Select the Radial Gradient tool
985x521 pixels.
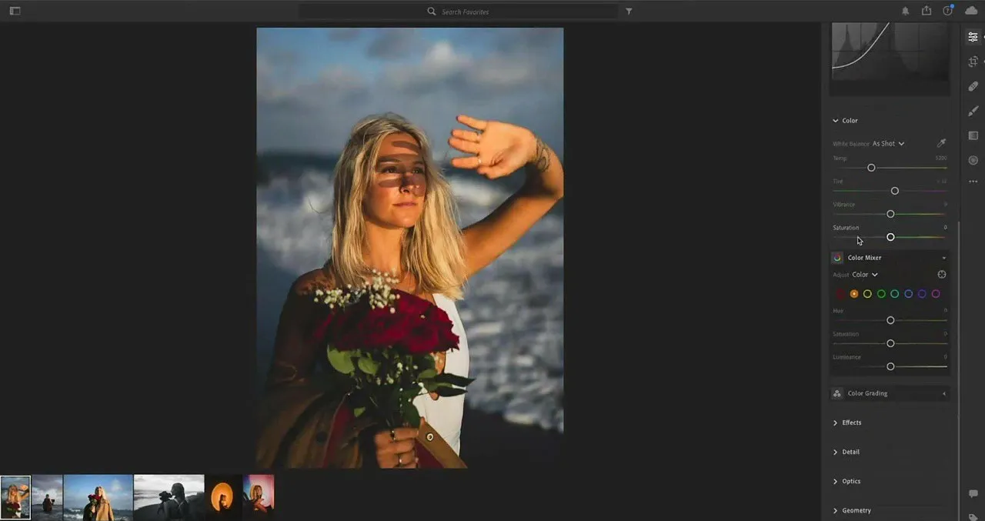tap(973, 160)
